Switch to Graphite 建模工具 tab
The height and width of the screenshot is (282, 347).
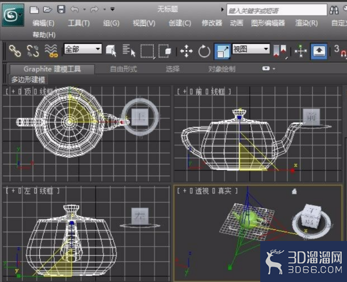coord(52,69)
